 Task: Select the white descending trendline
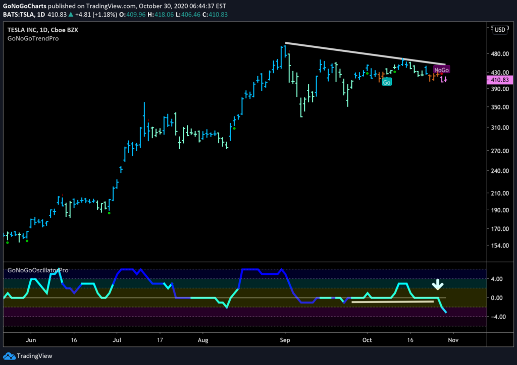coord(366,53)
